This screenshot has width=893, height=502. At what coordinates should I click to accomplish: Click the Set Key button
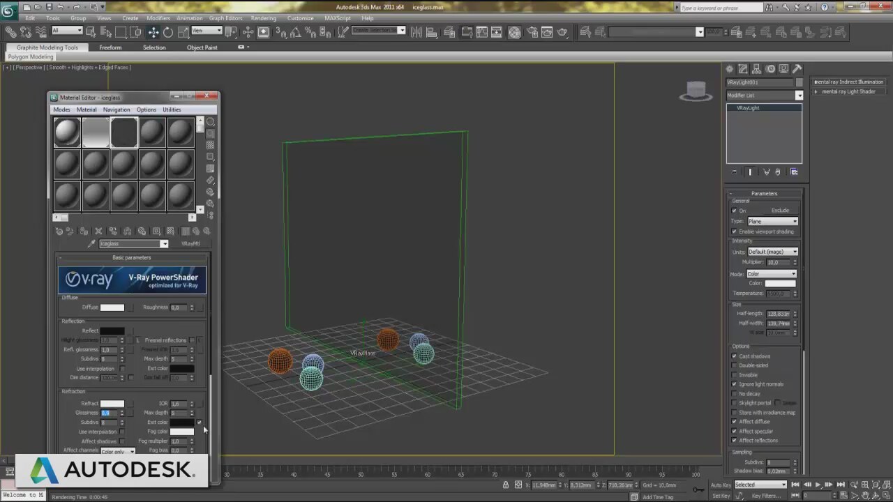point(721,496)
